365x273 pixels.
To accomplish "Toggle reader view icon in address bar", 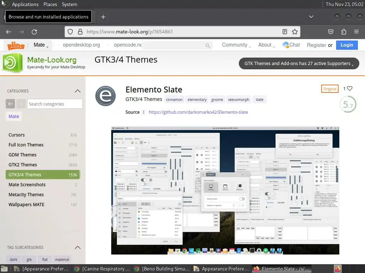I will tap(284, 32).
